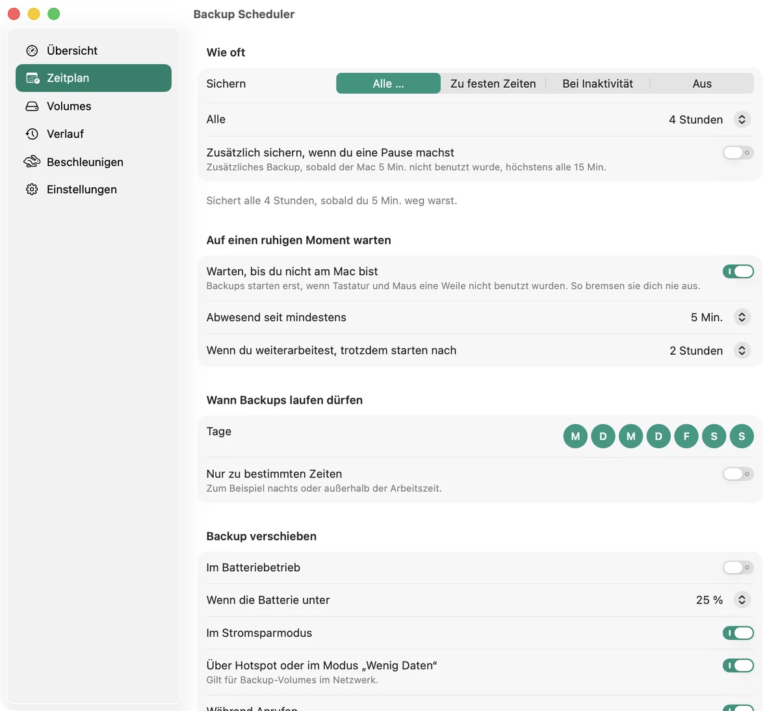The width and height of the screenshot is (780, 711).
Task: Toggle the 'F' (Freitag) day button
Action: pyautogui.click(x=686, y=436)
